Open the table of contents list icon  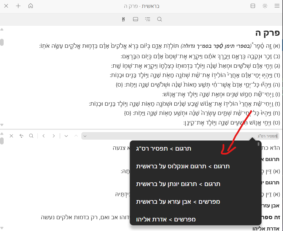(147, 19)
